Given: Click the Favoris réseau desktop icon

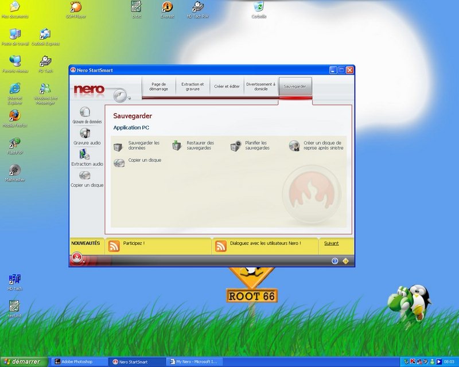Looking at the screenshot, I should click(x=15, y=64).
